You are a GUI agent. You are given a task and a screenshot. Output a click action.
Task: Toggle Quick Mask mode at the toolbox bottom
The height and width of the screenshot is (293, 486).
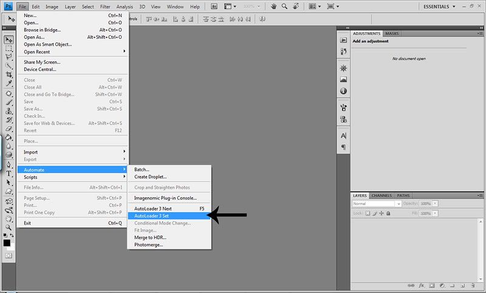click(x=9, y=256)
